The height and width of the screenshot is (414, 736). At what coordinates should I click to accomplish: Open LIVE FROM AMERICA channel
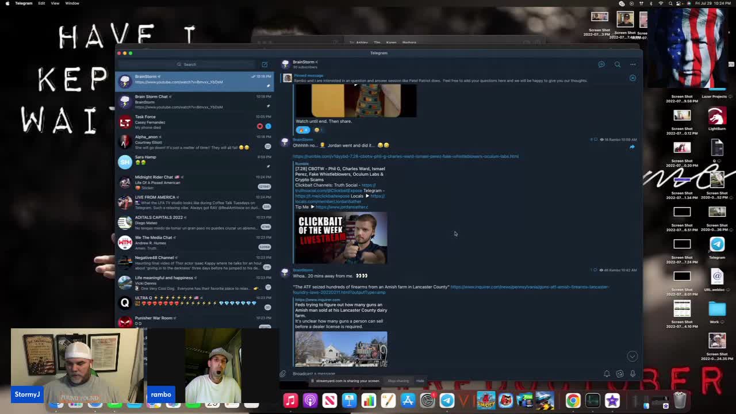point(194,202)
